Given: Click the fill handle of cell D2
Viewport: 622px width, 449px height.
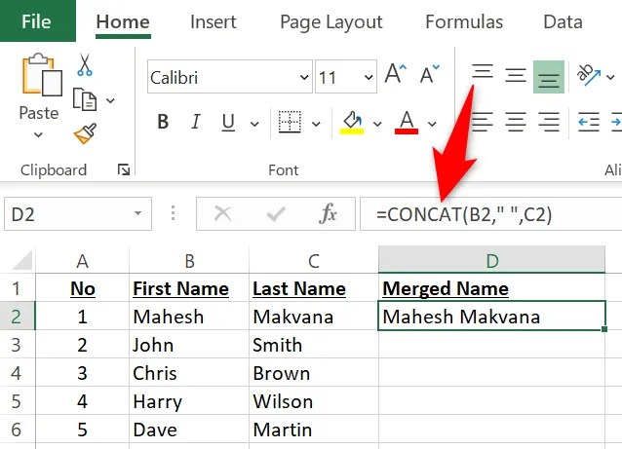Looking at the screenshot, I should [x=604, y=329].
